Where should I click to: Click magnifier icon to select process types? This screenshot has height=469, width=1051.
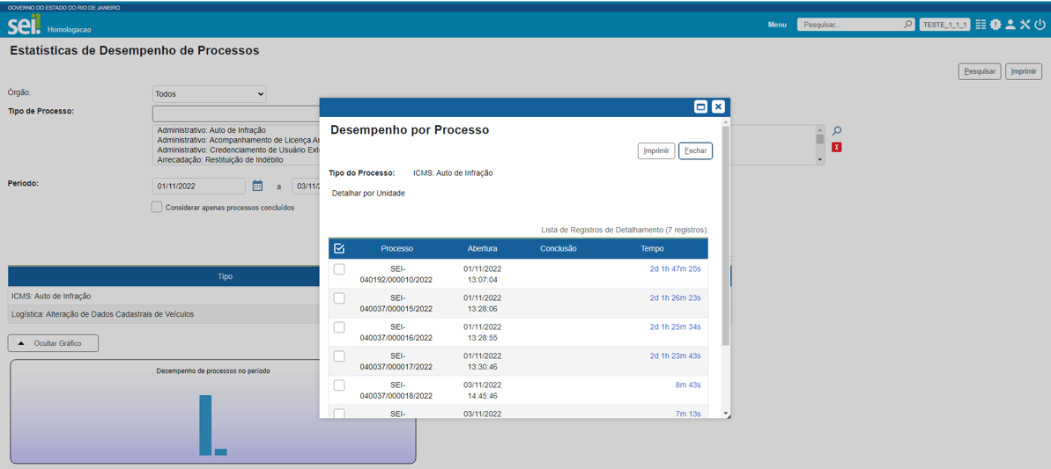tap(837, 131)
